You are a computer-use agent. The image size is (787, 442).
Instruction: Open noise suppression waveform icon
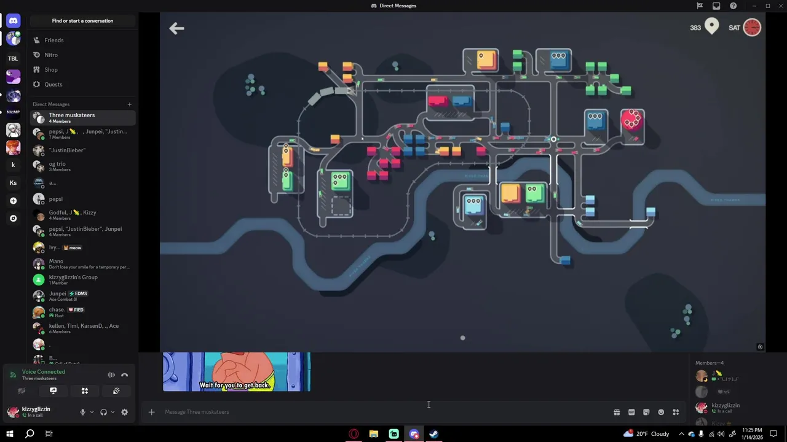[x=111, y=375]
